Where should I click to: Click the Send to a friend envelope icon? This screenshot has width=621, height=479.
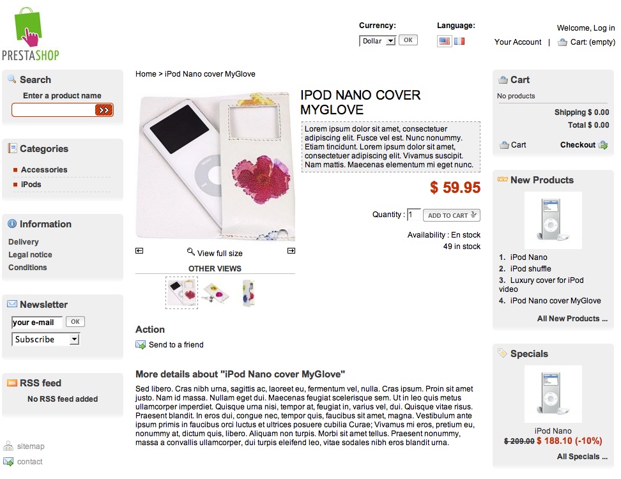coord(140,345)
